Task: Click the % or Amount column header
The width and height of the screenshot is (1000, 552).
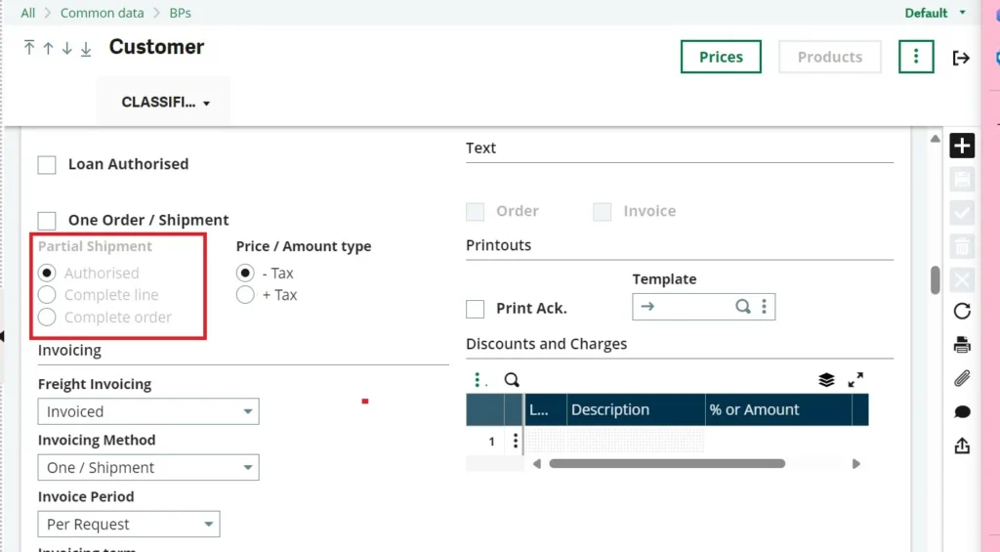Action: click(778, 409)
